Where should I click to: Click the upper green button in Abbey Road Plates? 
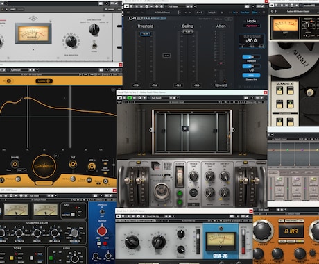(x=180, y=193)
